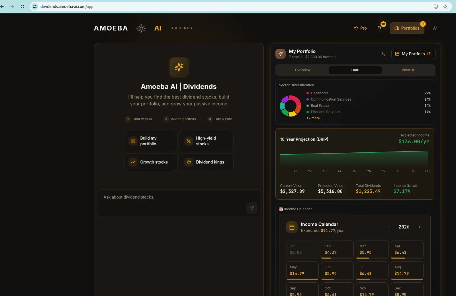
Task: Click the Chat with AI step label
Action: coord(142,119)
